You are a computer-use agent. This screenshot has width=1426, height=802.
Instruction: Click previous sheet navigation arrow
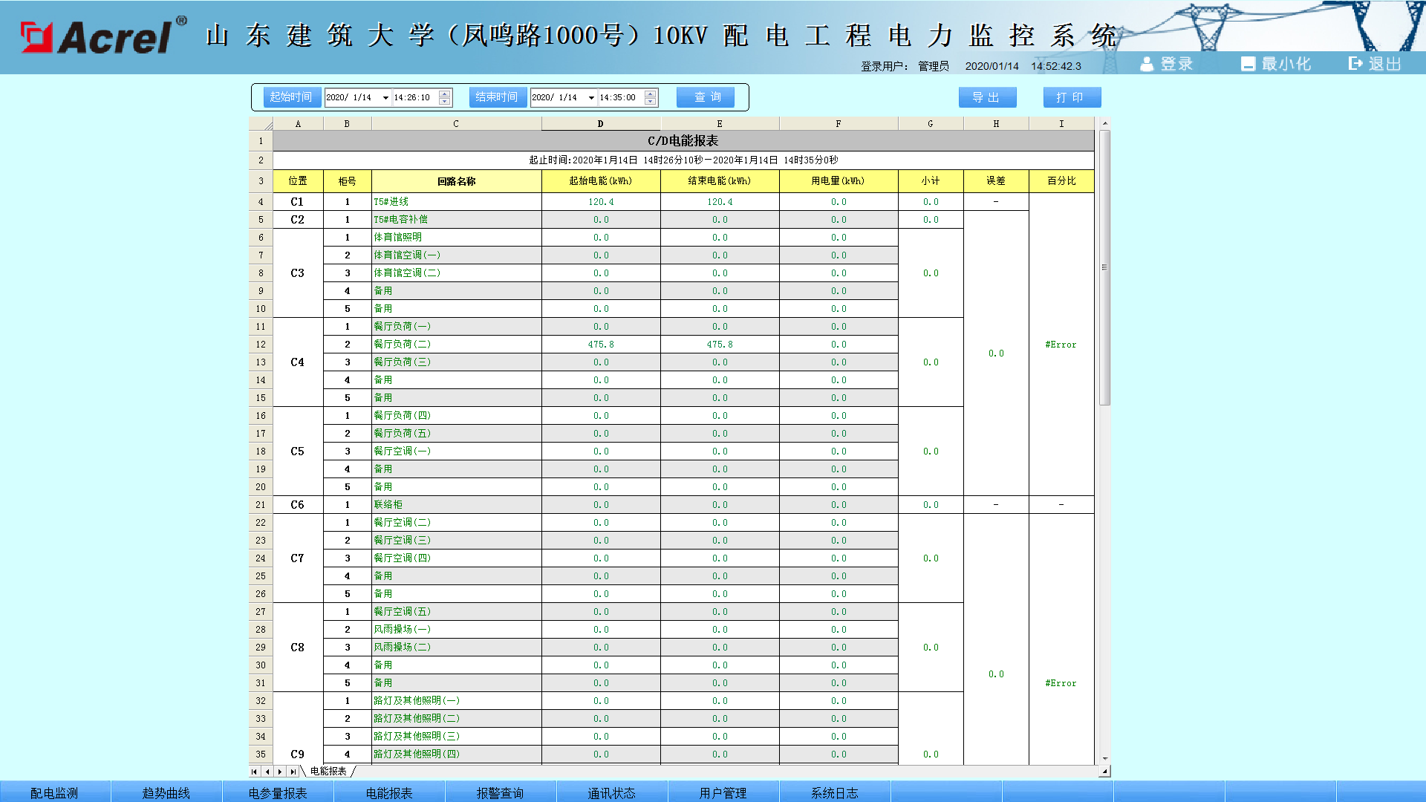267,772
